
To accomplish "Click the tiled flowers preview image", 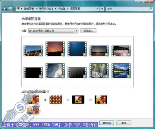I will click(56, 100).
